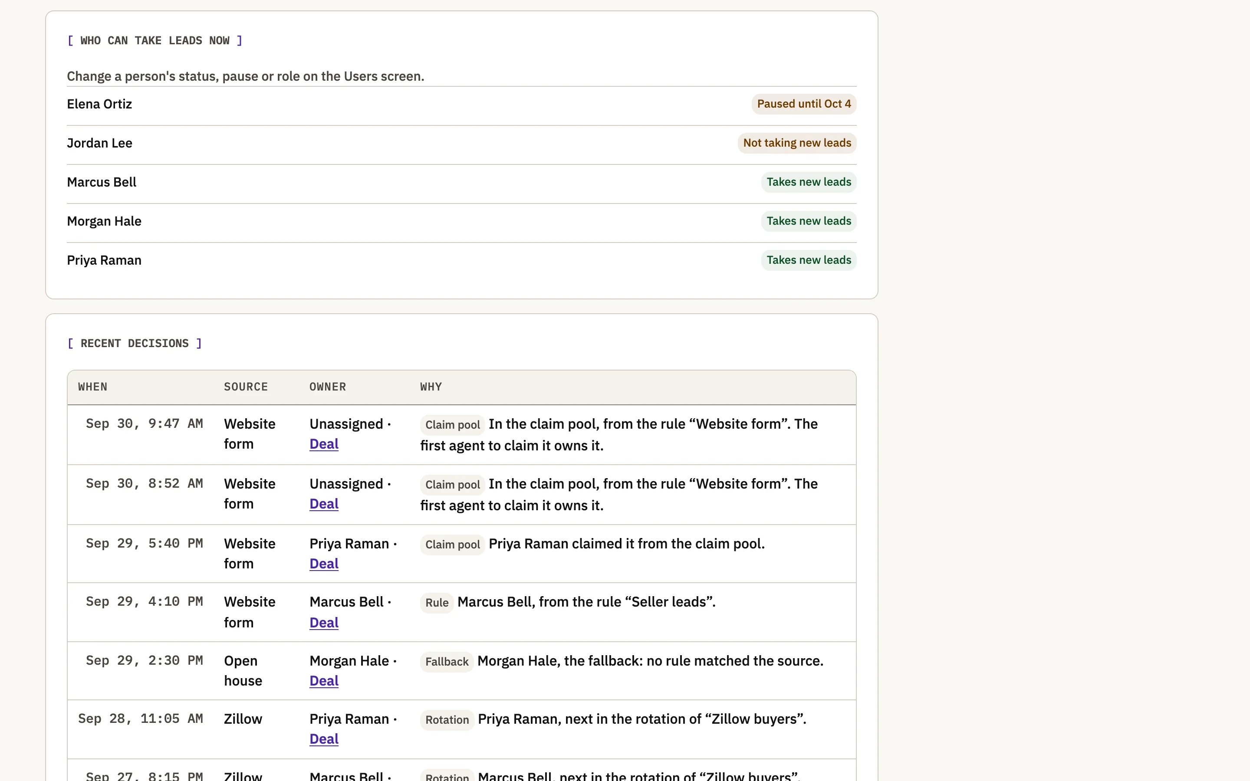
Task: Open the Deal link for Sep 30, 8:52 AM
Action: (x=324, y=504)
